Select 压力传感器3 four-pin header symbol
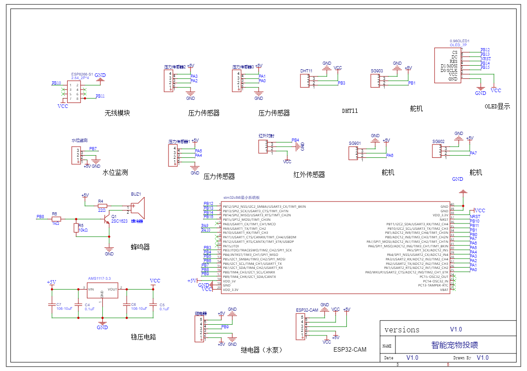The image size is (527, 371). coord(236,81)
